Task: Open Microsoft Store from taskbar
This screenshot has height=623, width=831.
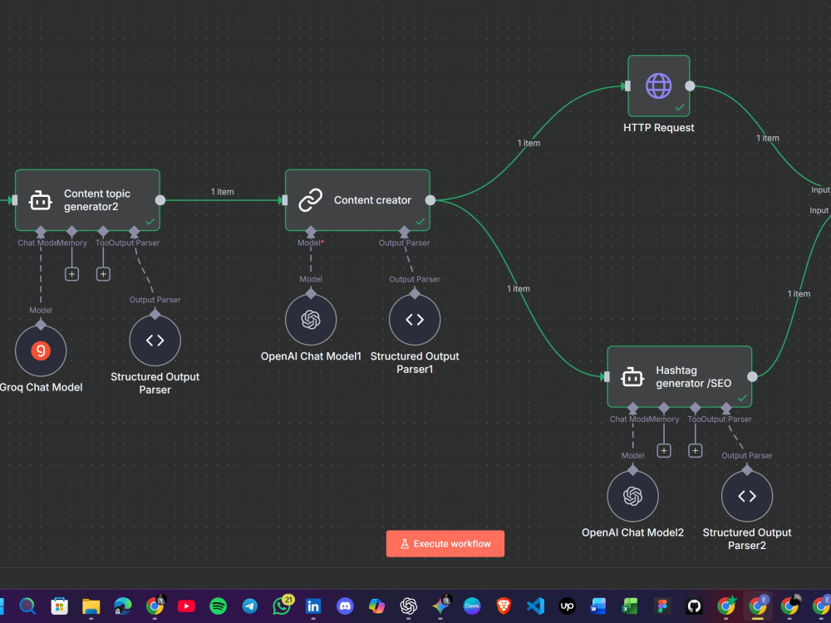Action: [x=59, y=606]
